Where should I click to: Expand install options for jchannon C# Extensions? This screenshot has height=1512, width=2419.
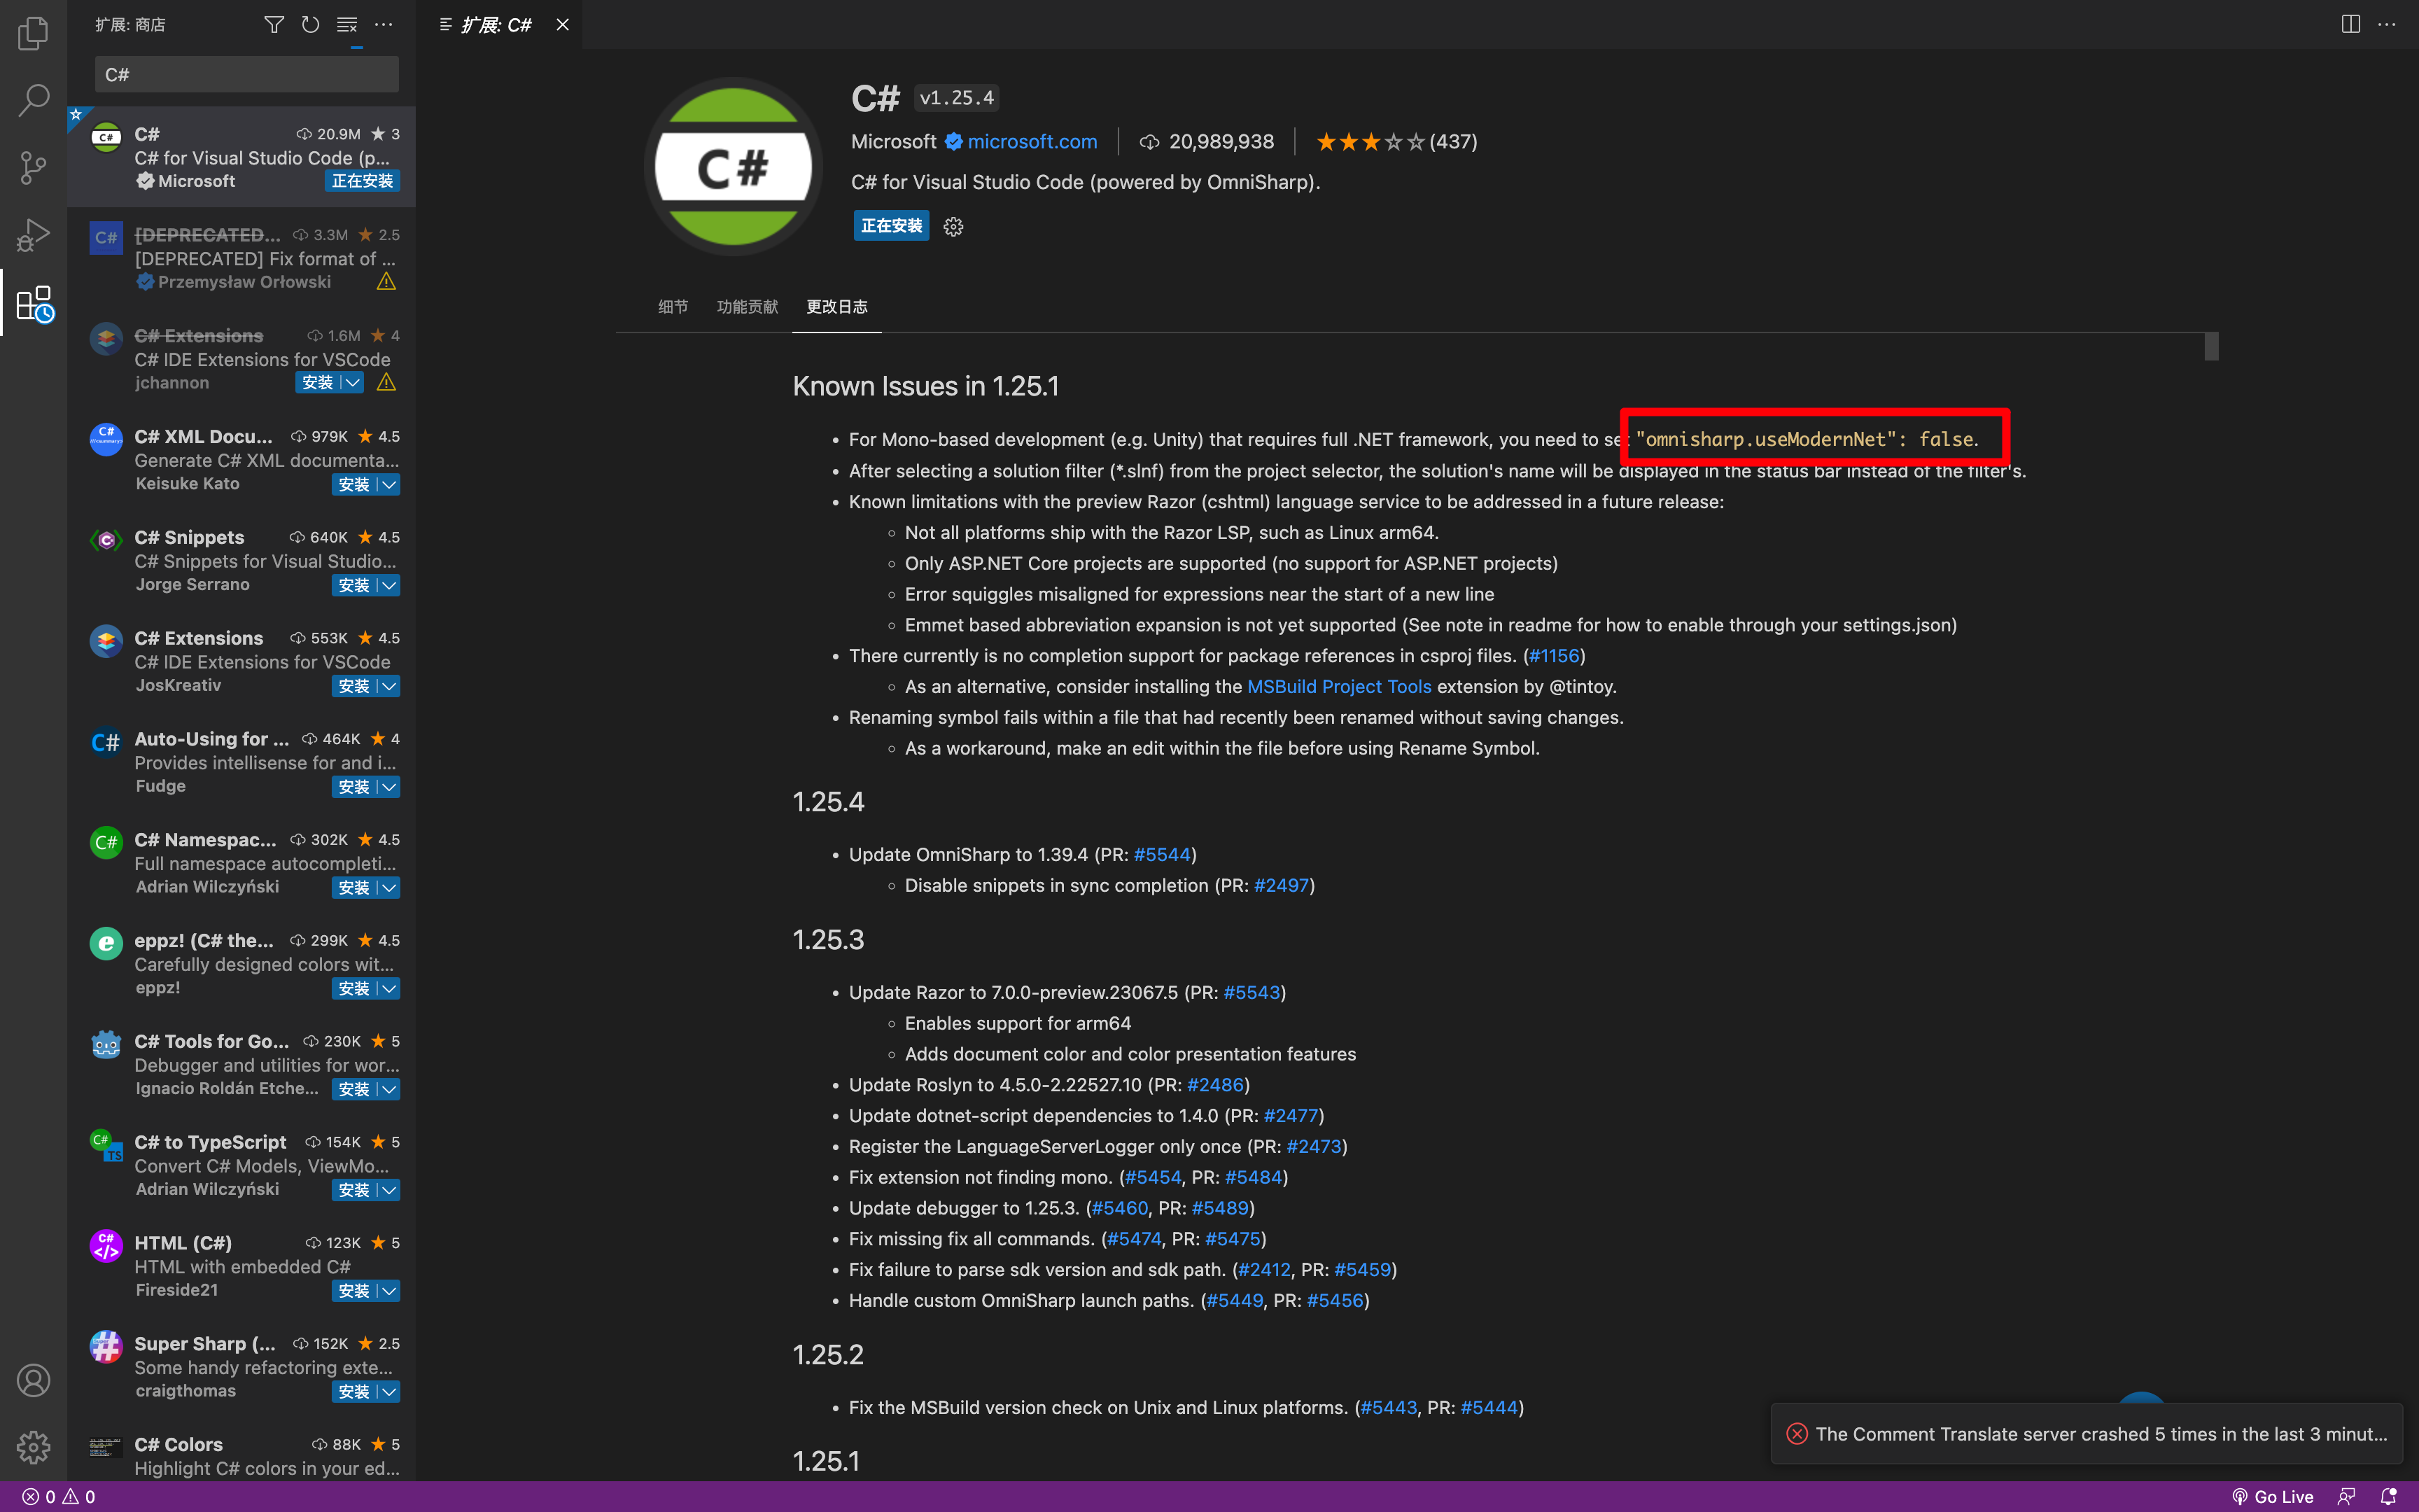(x=353, y=383)
